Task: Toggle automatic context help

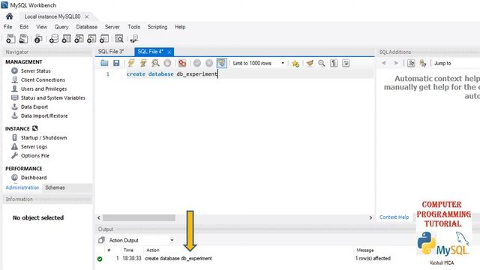Action: (411, 63)
